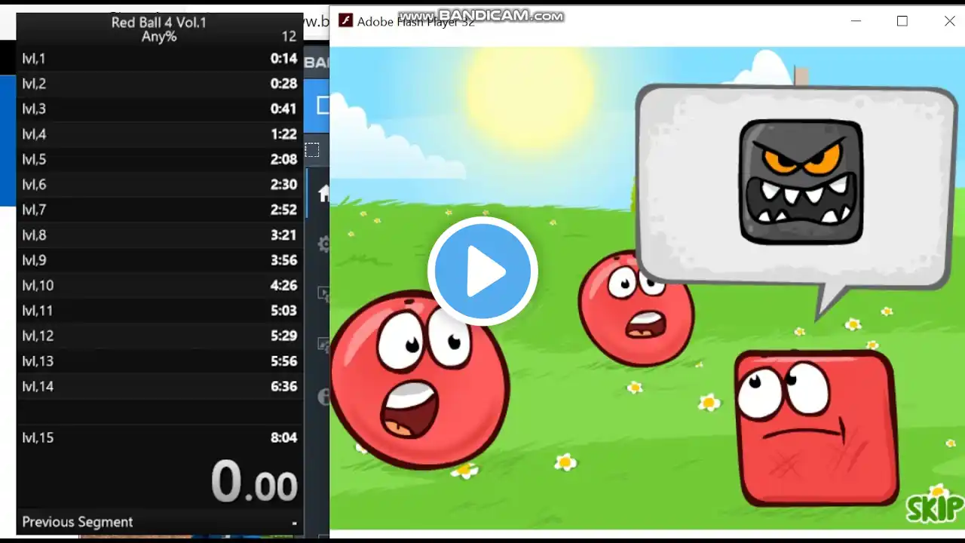Image resolution: width=965 pixels, height=543 pixels.
Task: Open Bandicam image settings icon
Action: tap(324, 345)
